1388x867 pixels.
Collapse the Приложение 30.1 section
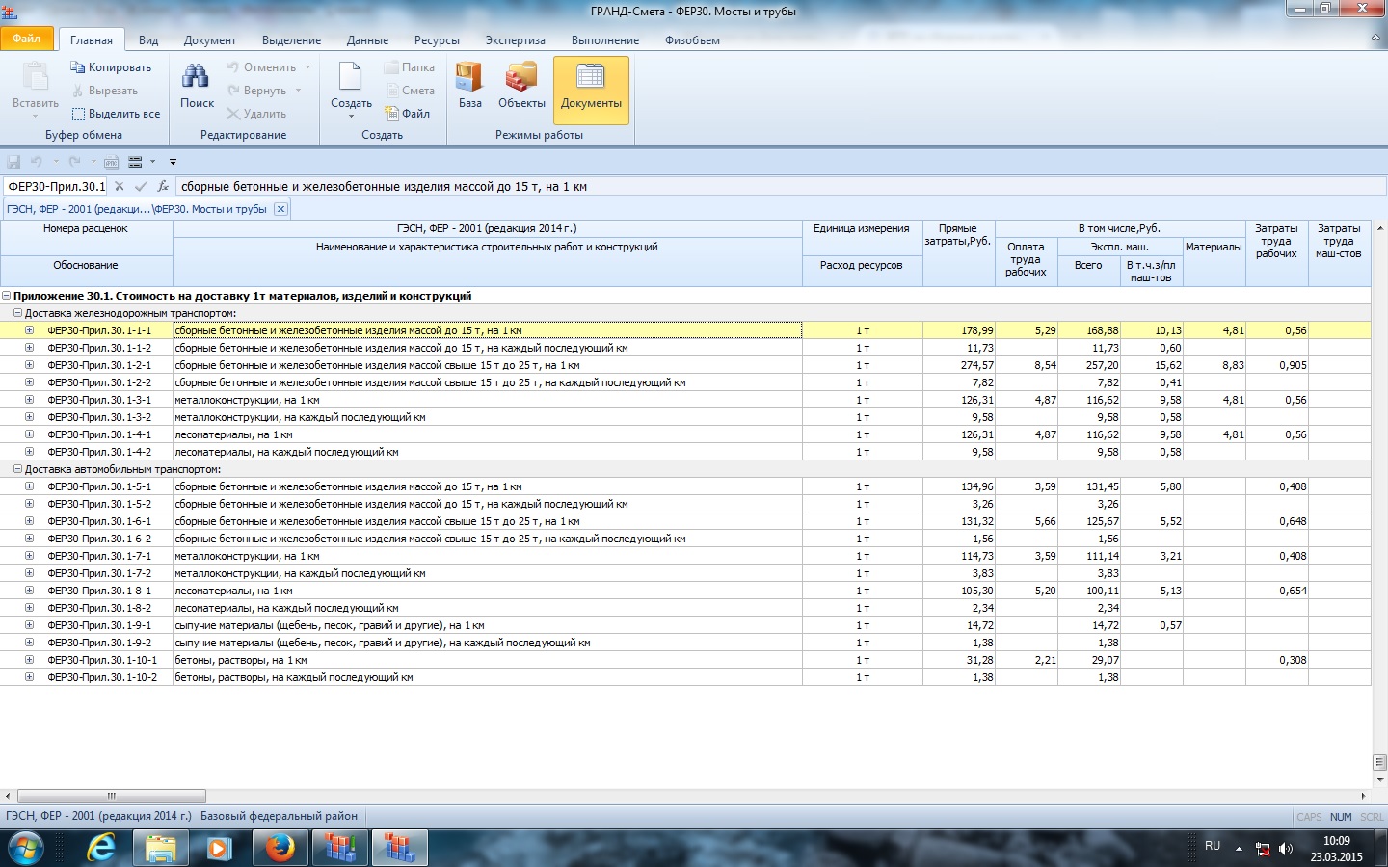(7, 296)
